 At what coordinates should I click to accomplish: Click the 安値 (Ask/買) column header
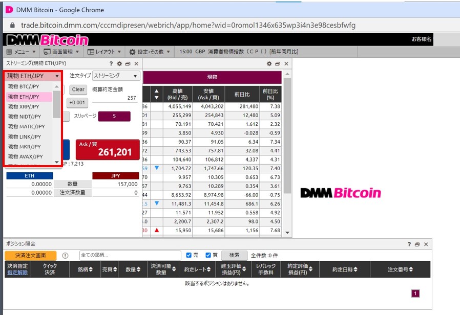tap(208, 94)
